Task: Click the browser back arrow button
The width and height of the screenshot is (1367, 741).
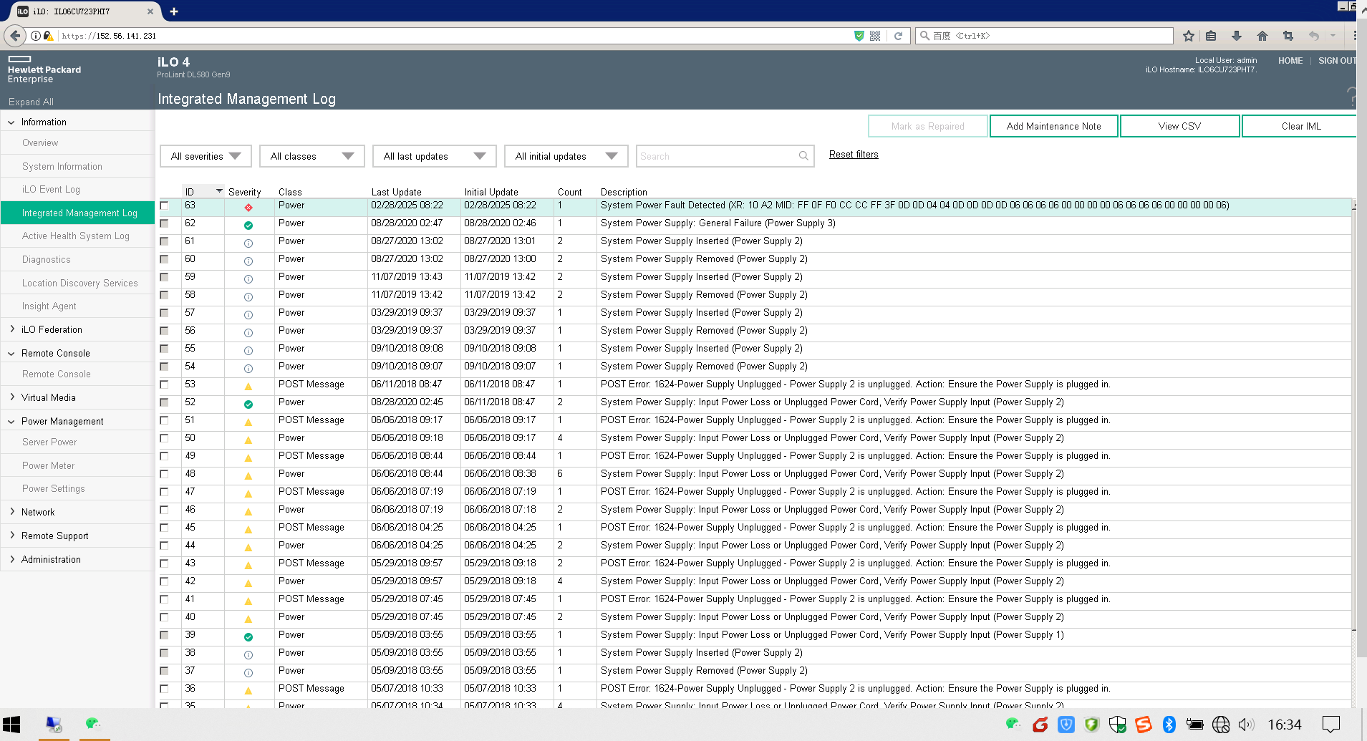Action: (x=15, y=36)
